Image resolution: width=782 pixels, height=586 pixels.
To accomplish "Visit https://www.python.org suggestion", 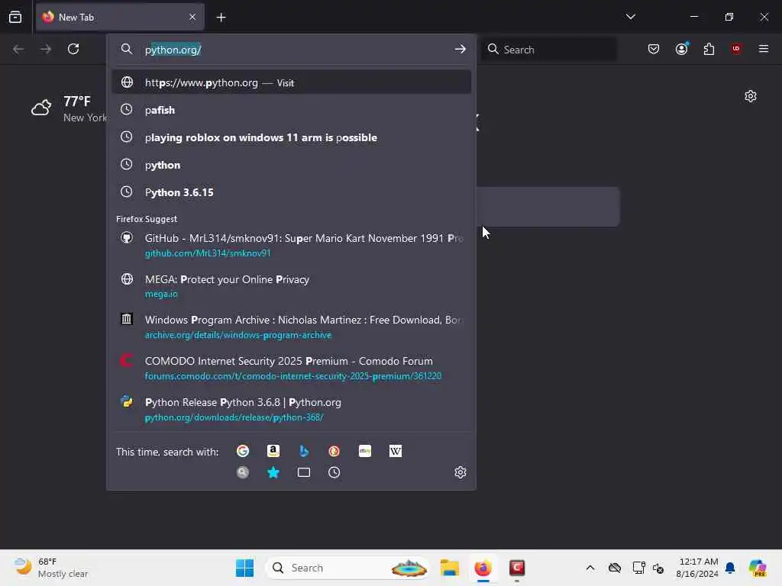I will [x=292, y=82].
